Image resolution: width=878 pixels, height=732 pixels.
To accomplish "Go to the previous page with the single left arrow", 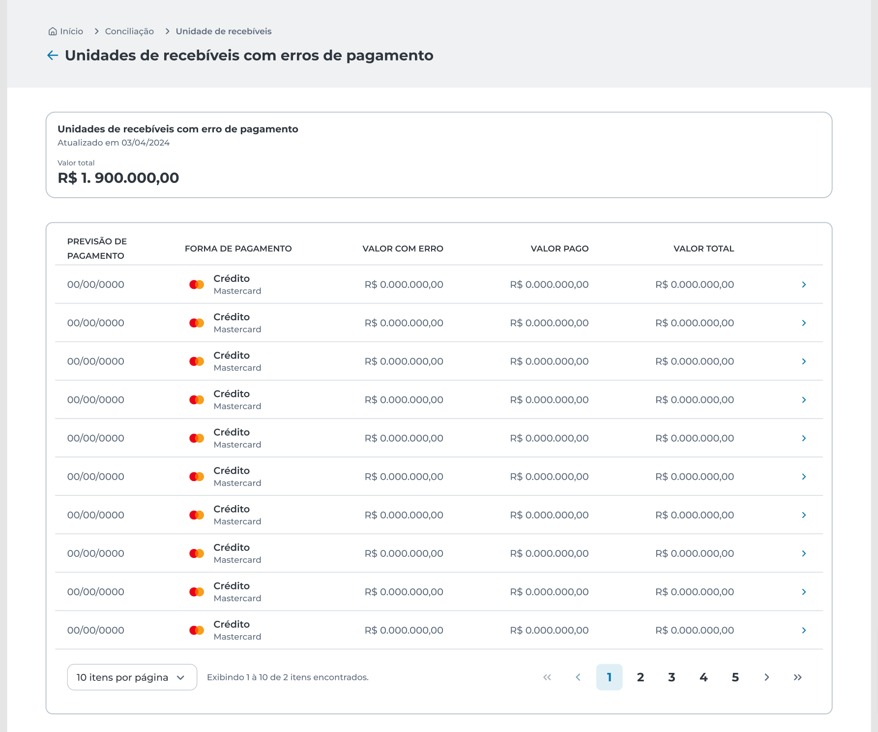I will click(578, 677).
